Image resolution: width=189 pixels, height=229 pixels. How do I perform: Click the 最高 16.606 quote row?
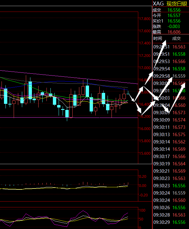coord(170,32)
